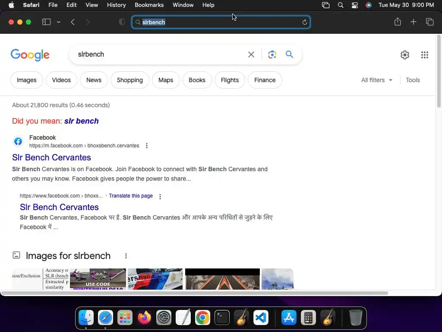Open more options next to Images for slrbench
Image resolution: width=442 pixels, height=332 pixels.
(x=126, y=256)
